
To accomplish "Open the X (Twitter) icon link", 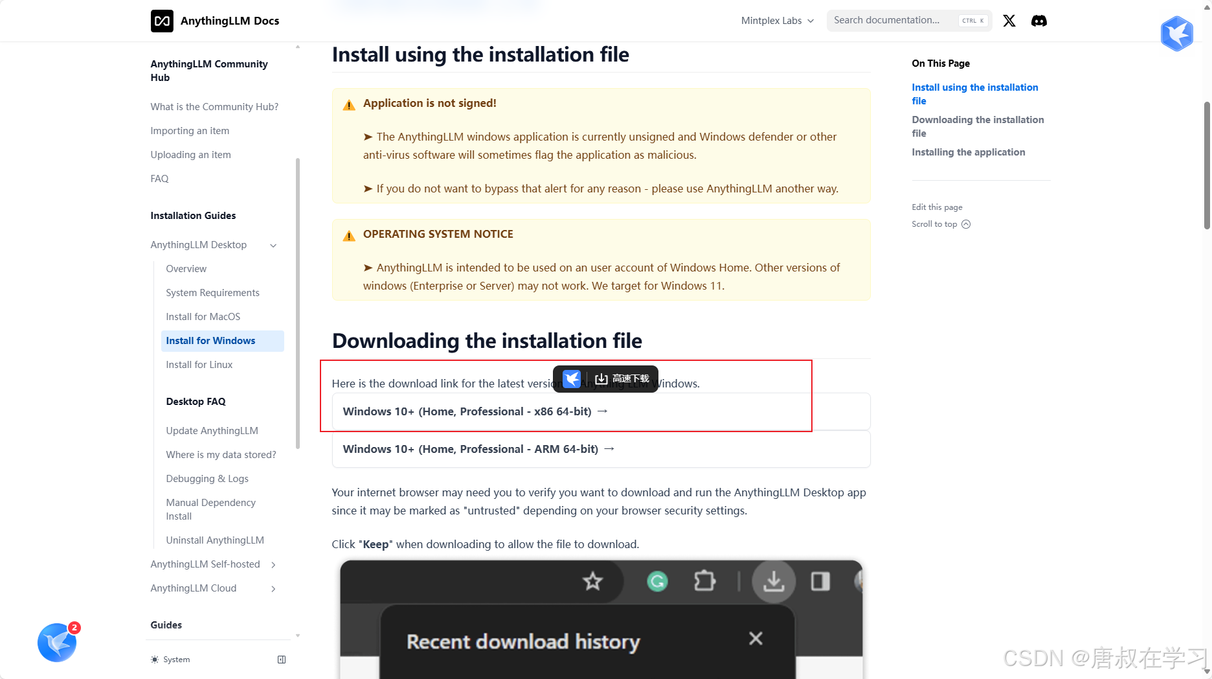I will (1009, 21).
